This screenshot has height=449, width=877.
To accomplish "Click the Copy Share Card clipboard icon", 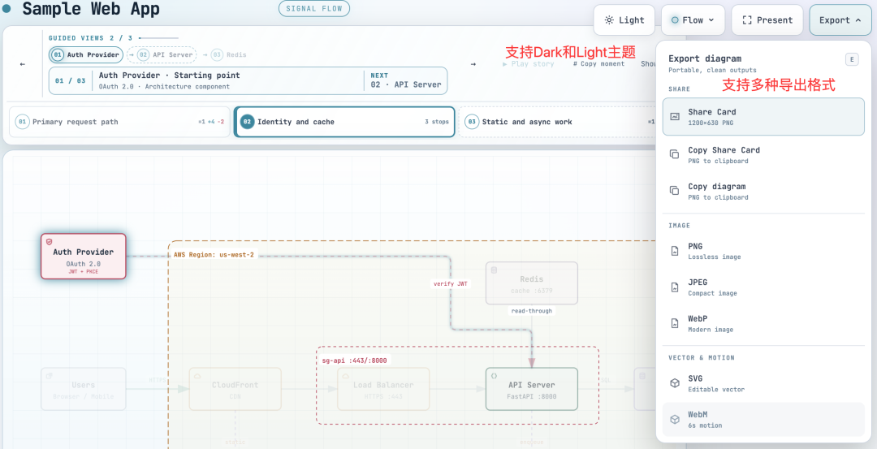I will (675, 153).
